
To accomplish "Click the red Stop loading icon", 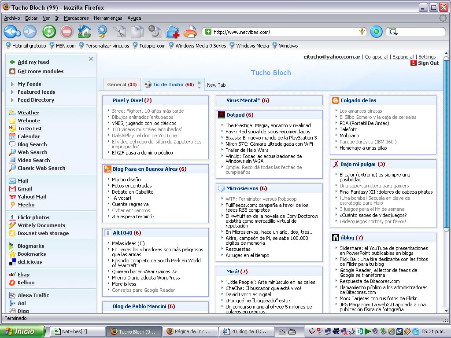I will click(67, 32).
